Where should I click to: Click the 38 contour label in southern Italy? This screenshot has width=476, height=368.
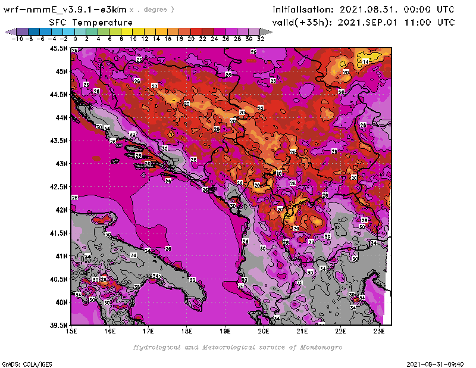[137, 287]
